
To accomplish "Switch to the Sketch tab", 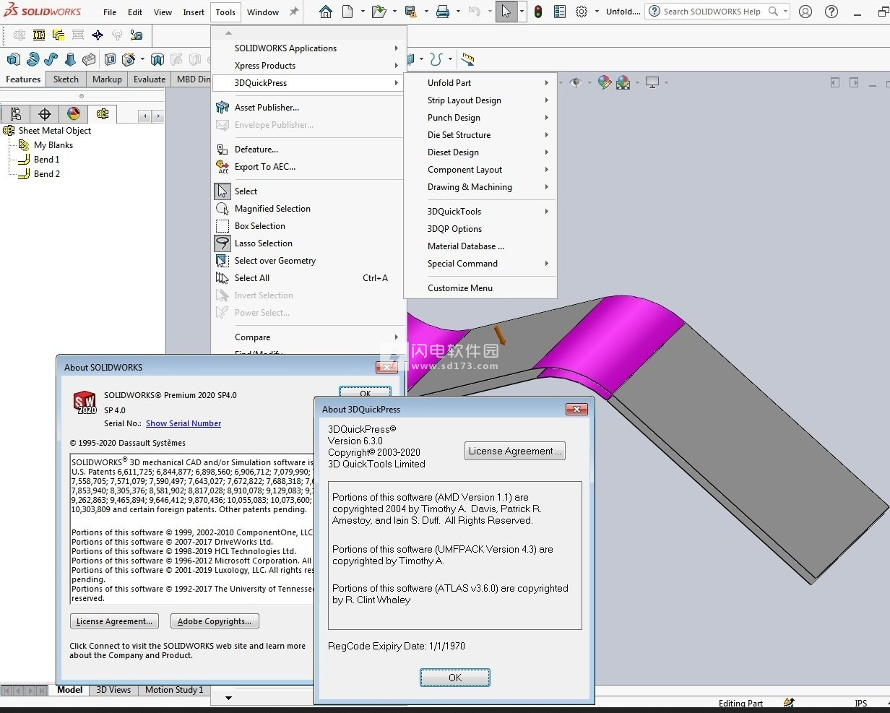I will point(66,79).
